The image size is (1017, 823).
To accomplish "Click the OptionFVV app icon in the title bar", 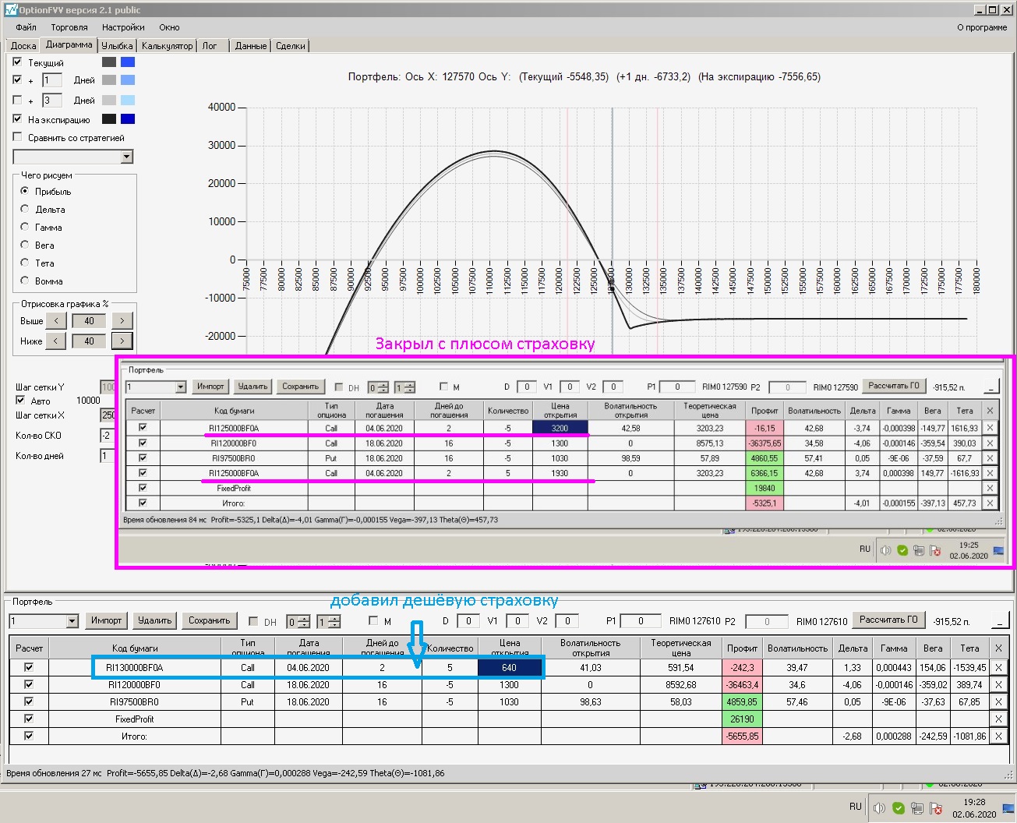I will click(x=10, y=10).
